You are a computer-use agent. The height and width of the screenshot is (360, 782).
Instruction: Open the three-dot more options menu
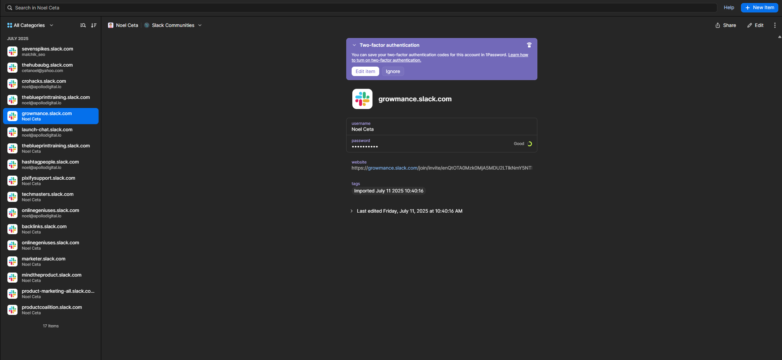coord(775,25)
